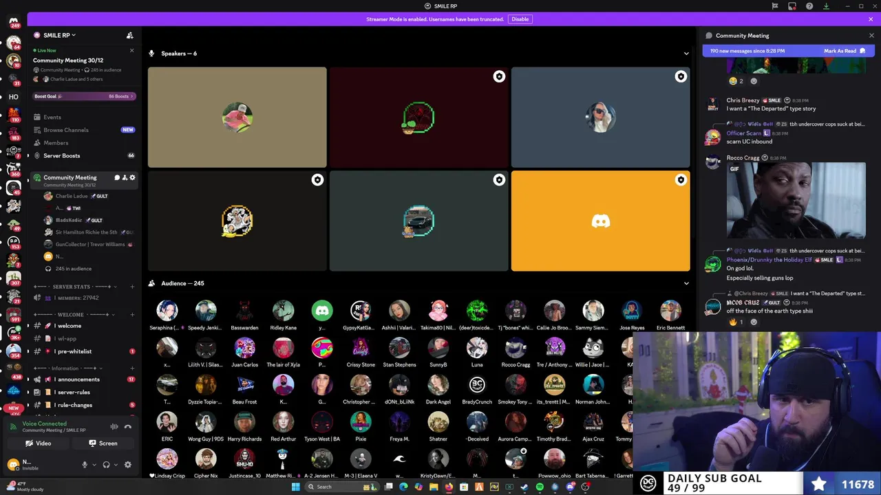Open File Explorer from the taskbar
This screenshot has height=495, width=881.
point(434,487)
